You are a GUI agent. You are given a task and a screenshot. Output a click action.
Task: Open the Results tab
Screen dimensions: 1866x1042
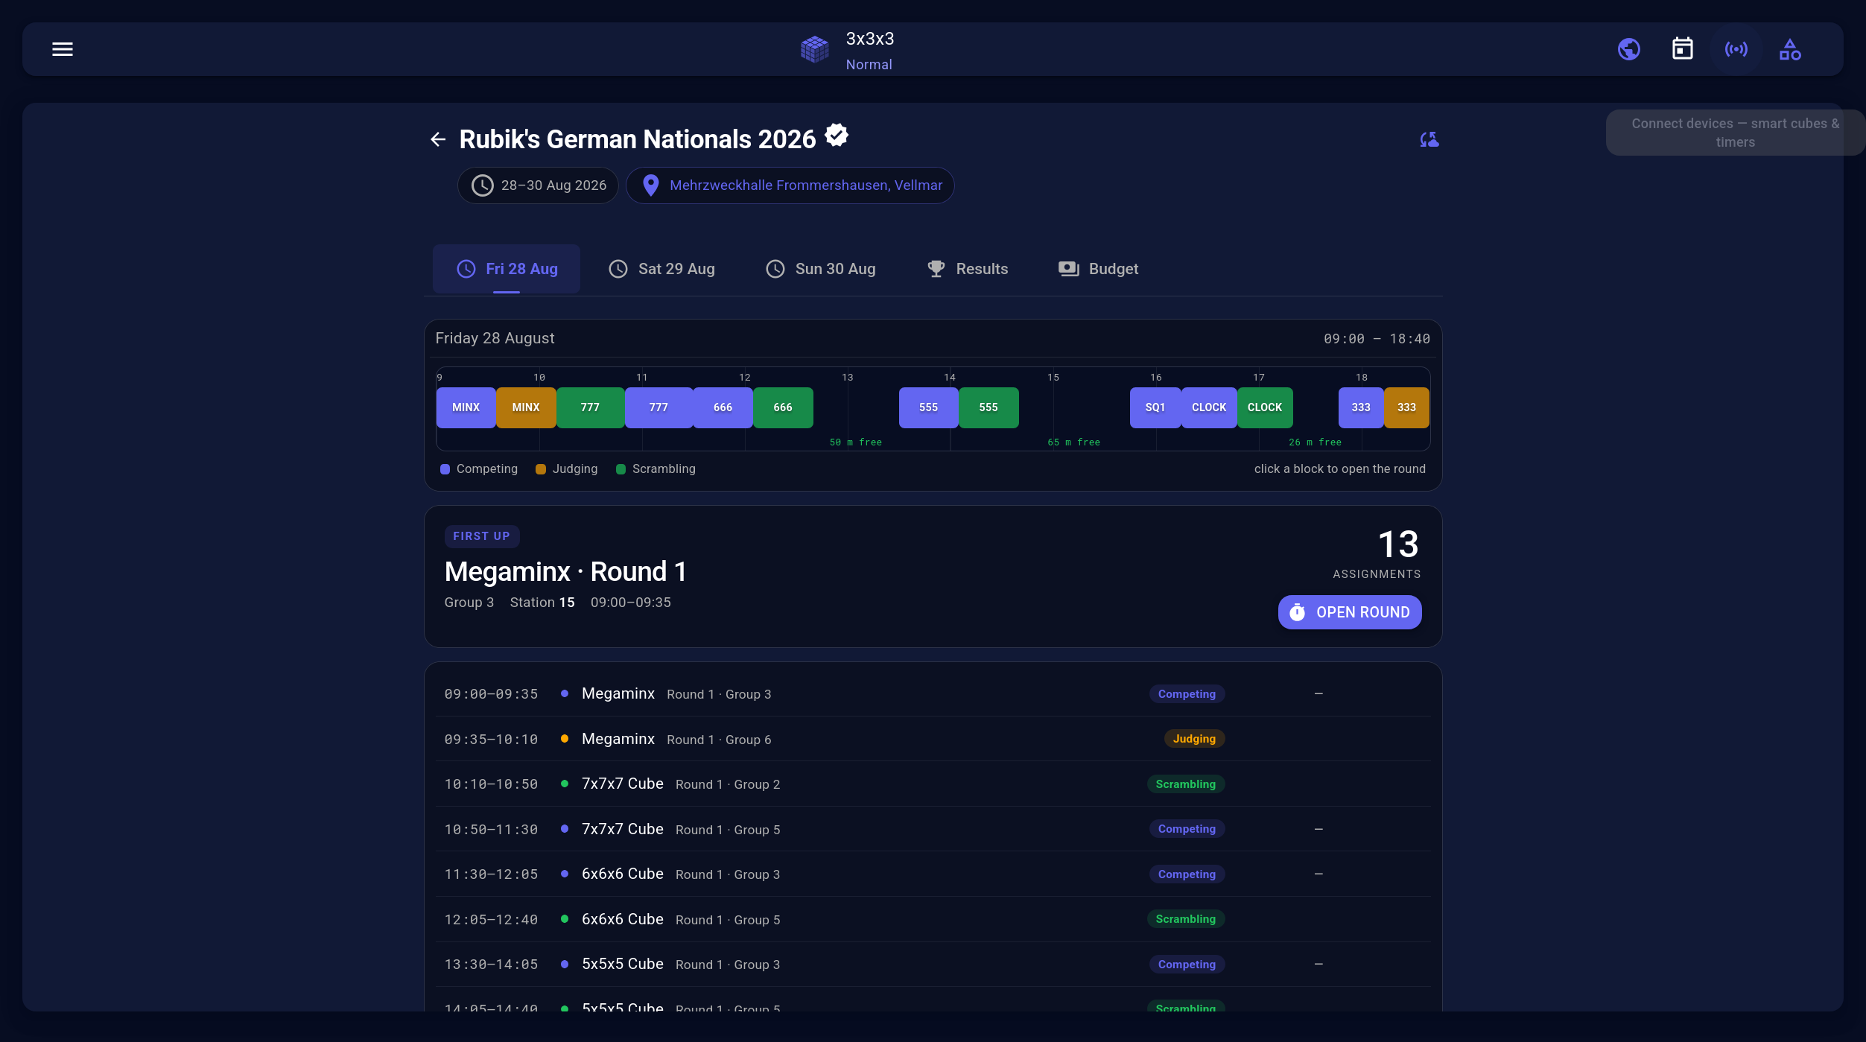[967, 269]
